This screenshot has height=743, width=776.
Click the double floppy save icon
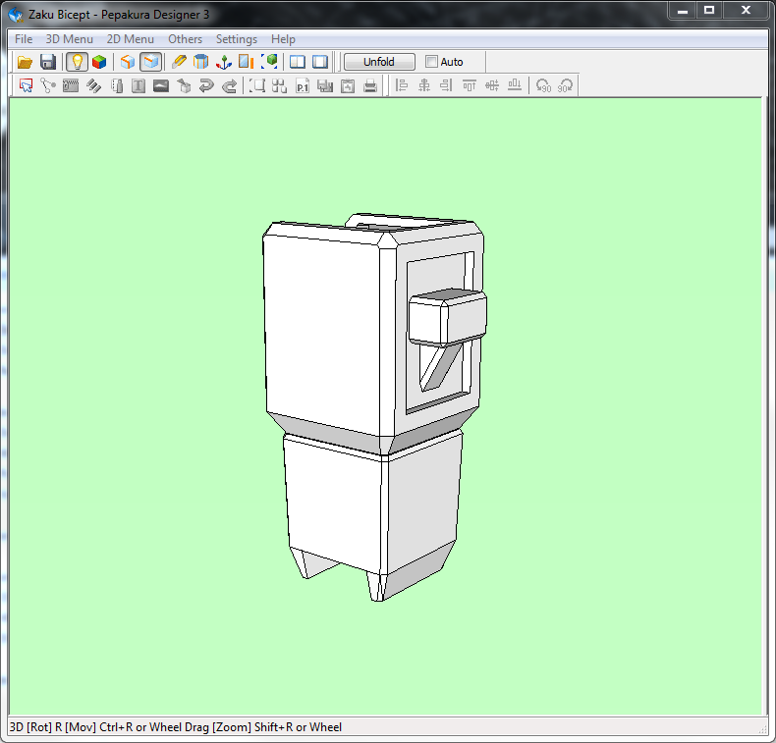pyautogui.click(x=325, y=85)
